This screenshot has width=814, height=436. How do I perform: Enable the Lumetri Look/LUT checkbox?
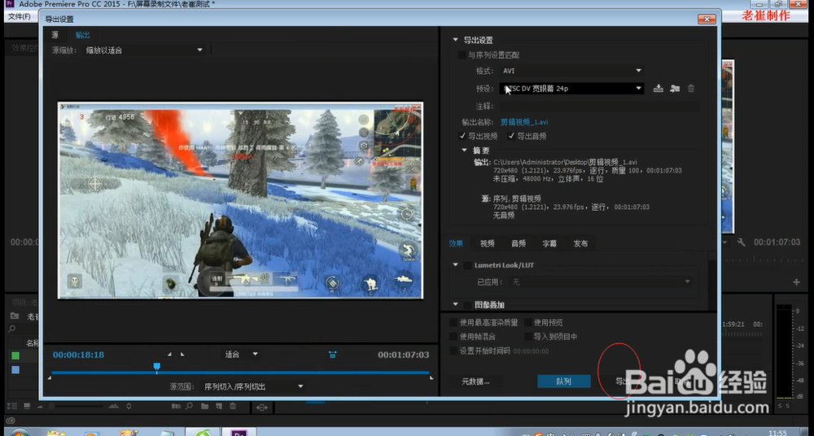[x=468, y=265]
